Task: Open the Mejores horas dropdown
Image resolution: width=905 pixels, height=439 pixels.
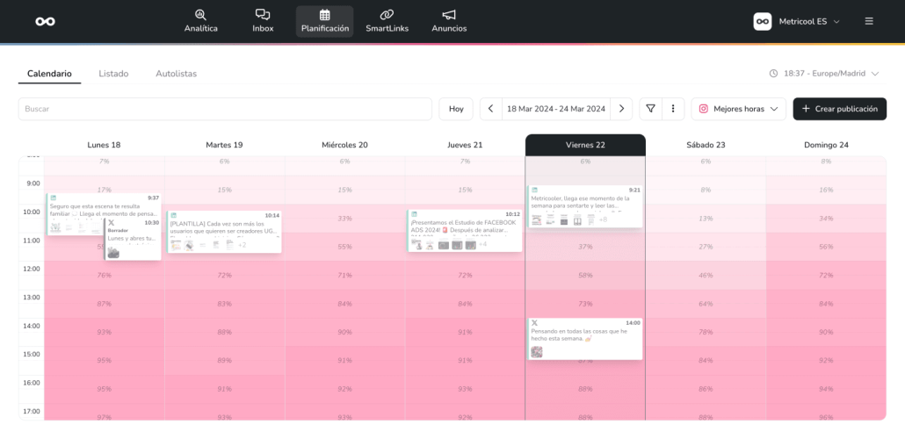Action: [x=738, y=109]
